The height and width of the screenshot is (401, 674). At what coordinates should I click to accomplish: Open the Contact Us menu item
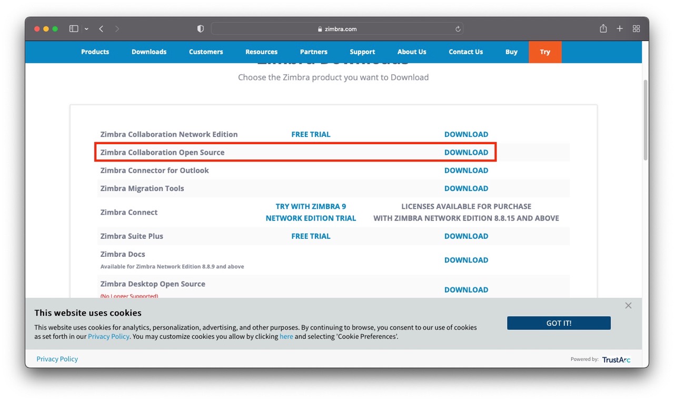pyautogui.click(x=465, y=52)
